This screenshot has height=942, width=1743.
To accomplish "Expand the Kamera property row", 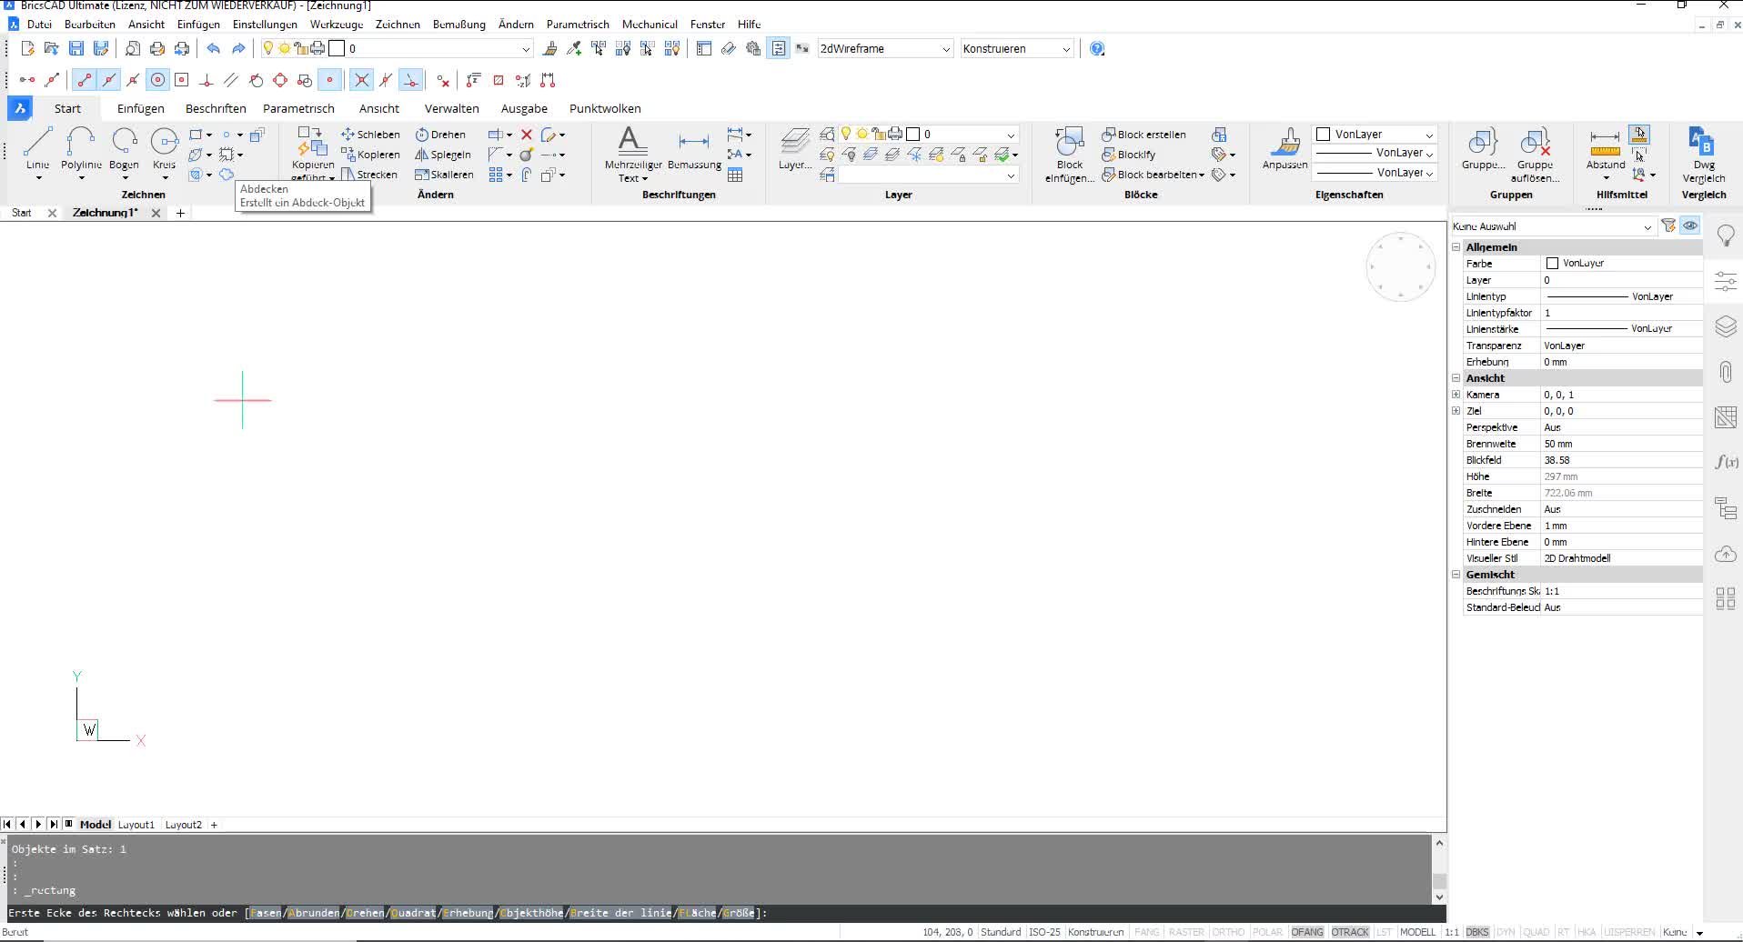I will point(1456,395).
